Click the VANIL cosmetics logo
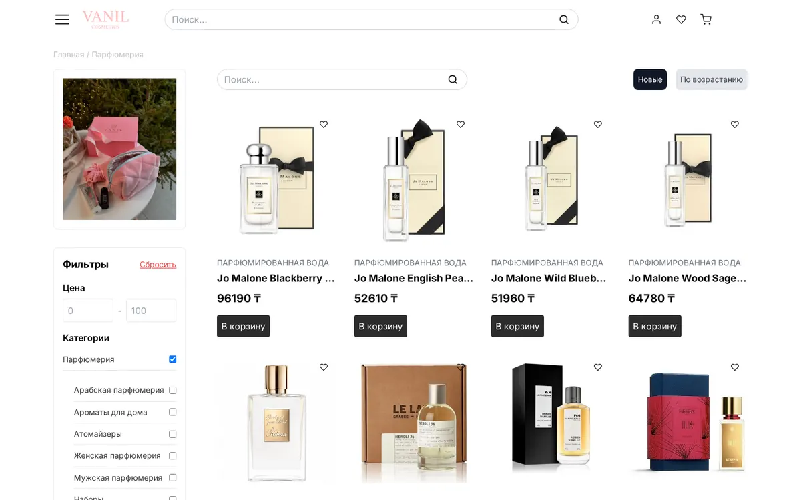 105,19
